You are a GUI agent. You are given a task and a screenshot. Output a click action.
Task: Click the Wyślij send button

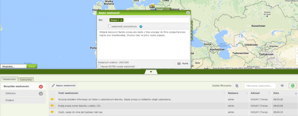click(x=182, y=63)
